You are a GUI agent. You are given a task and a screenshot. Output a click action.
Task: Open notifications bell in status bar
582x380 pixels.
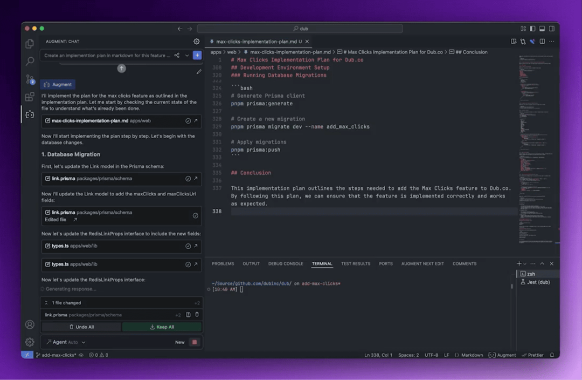552,355
